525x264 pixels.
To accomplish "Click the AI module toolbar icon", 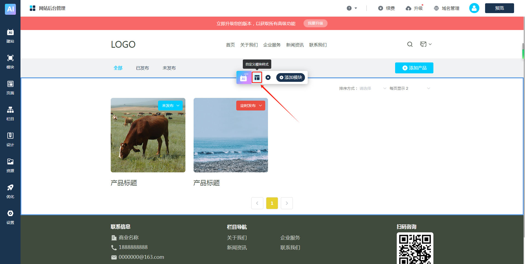I will click(x=244, y=77).
